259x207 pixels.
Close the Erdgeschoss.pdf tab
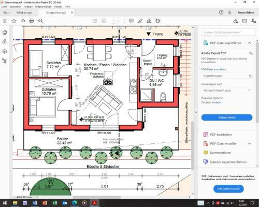pyautogui.click(x=72, y=12)
